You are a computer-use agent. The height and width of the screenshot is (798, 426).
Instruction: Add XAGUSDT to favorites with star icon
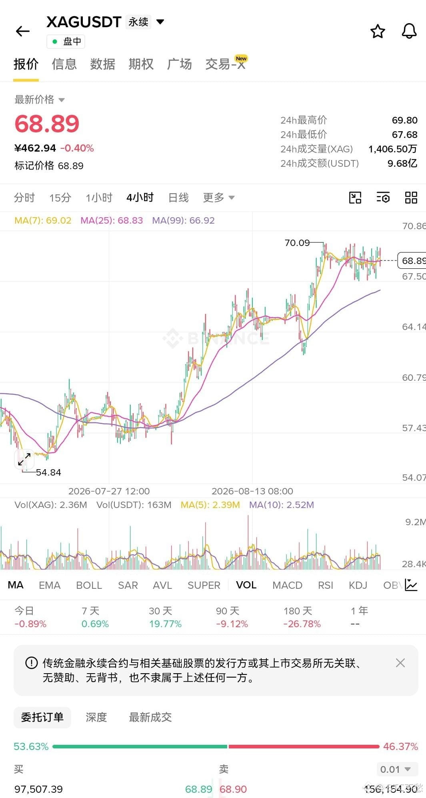(x=378, y=31)
